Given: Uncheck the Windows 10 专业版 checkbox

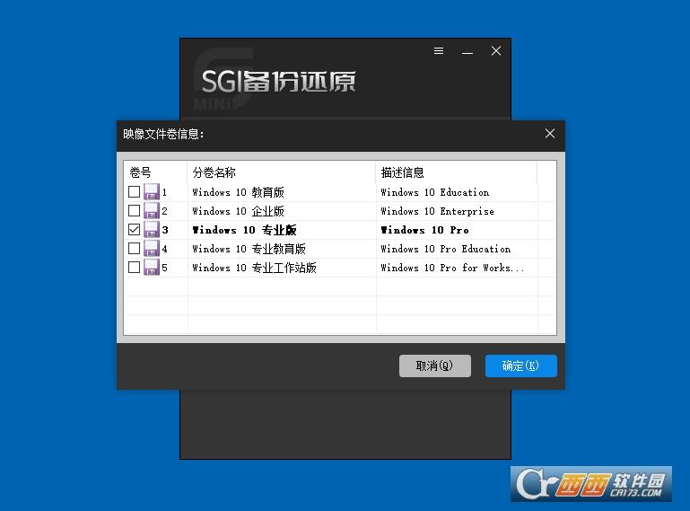Looking at the screenshot, I should click(135, 230).
